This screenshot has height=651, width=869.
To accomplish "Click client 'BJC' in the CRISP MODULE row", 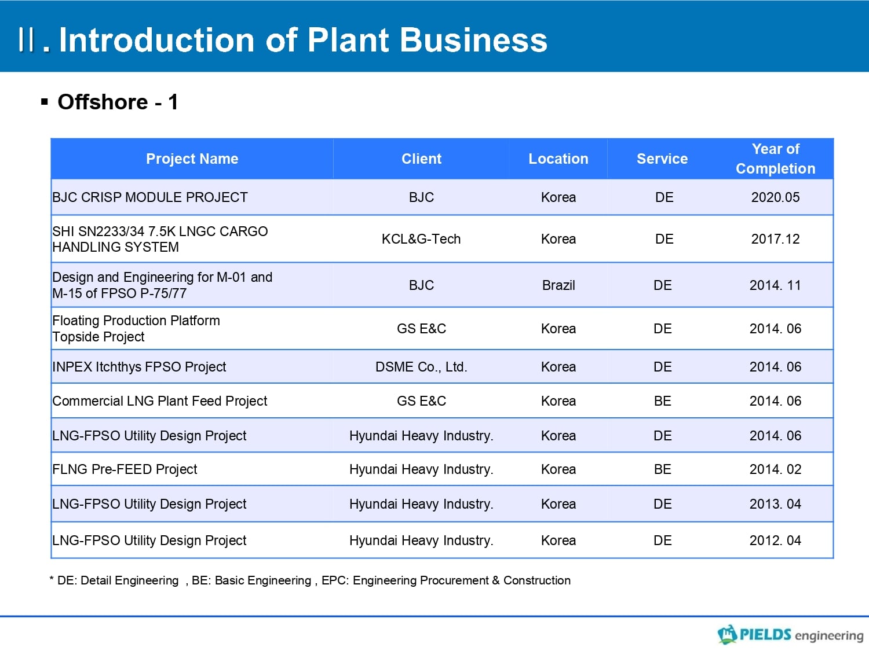I will pos(421,197).
